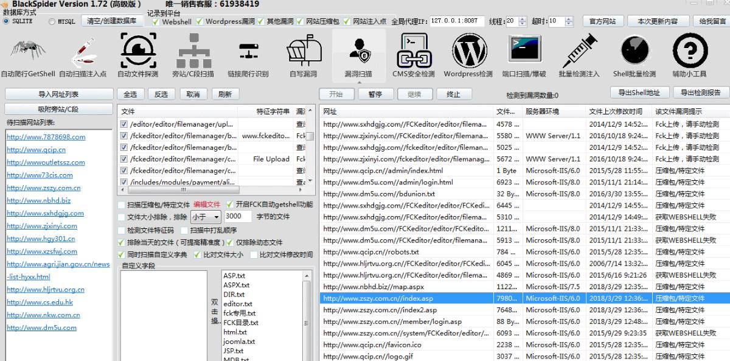
Task: Enable 检测文件特征码 checkbox
Action: click(122, 230)
